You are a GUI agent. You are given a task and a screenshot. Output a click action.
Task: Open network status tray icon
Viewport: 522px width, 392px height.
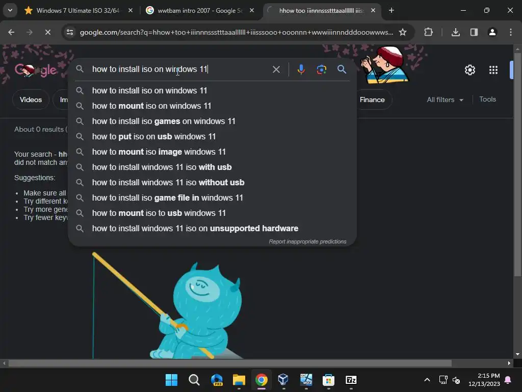coord(443,380)
